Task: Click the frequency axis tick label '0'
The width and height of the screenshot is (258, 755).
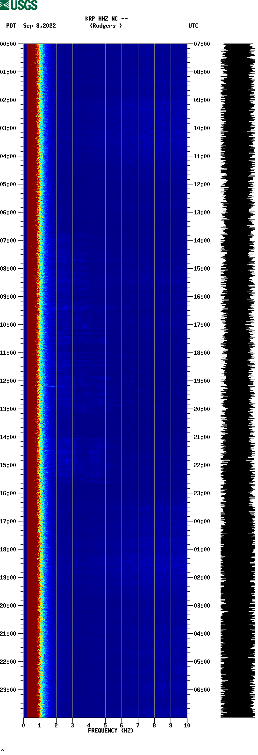Action: click(23, 726)
